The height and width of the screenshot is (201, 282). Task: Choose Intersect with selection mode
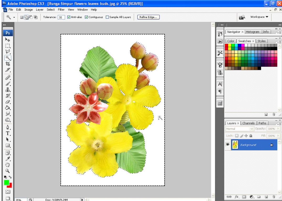pyautogui.click(x=36, y=17)
